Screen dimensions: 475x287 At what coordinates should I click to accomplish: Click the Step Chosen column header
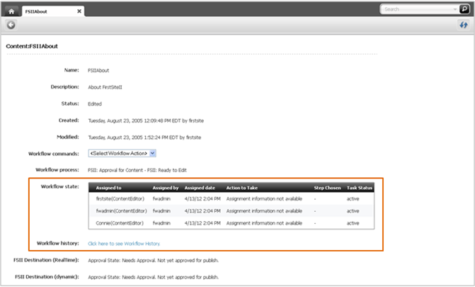[x=327, y=188]
